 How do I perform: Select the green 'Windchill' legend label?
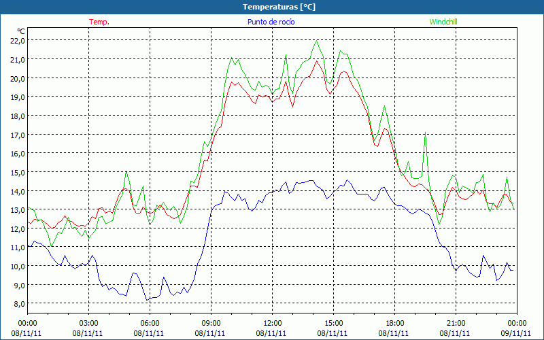coord(443,22)
